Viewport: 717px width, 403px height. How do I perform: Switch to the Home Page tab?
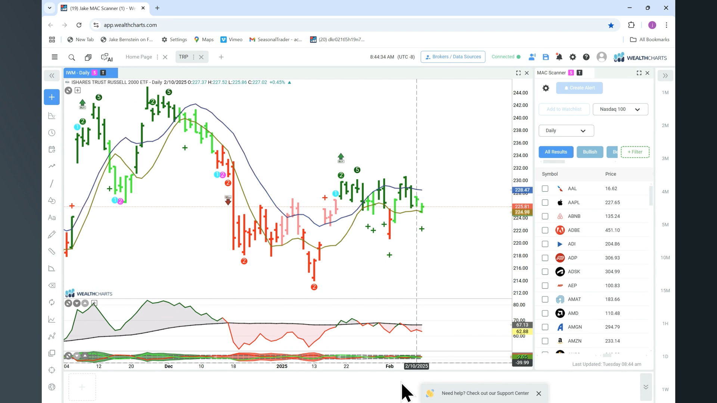[x=139, y=57]
